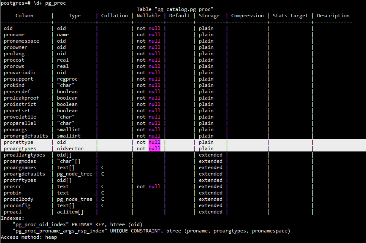Select the Collation header

pos(114,16)
